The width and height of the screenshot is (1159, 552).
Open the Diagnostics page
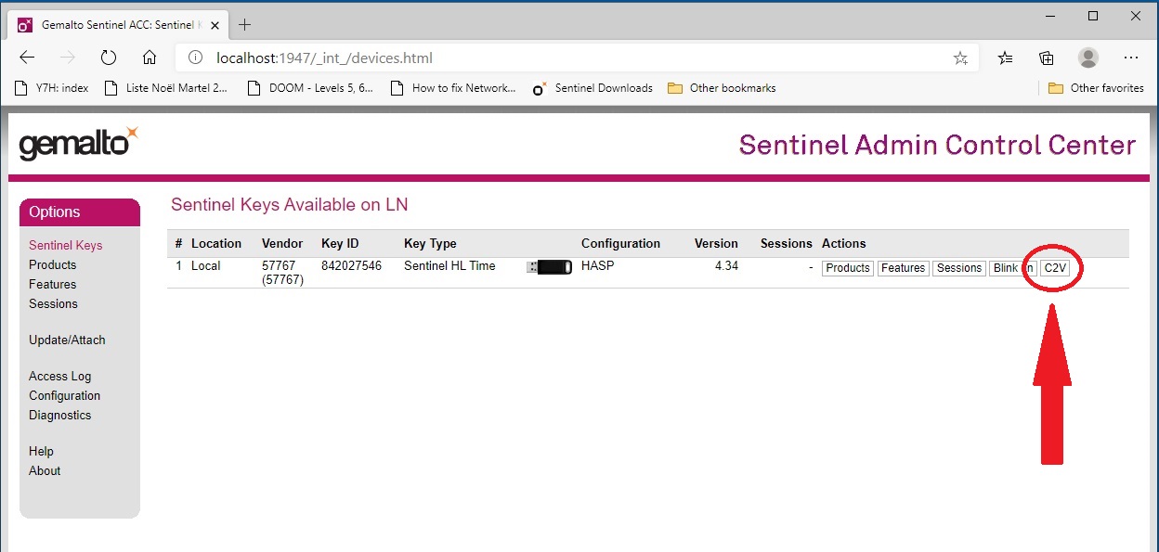59,415
